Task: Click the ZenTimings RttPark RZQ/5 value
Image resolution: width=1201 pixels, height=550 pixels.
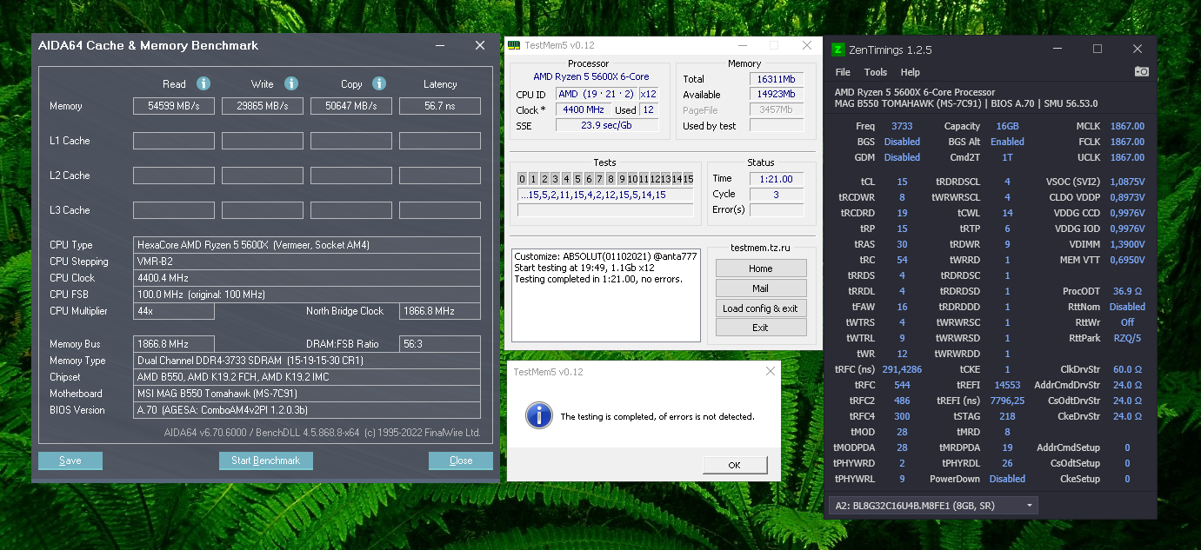Action: pos(1127,338)
